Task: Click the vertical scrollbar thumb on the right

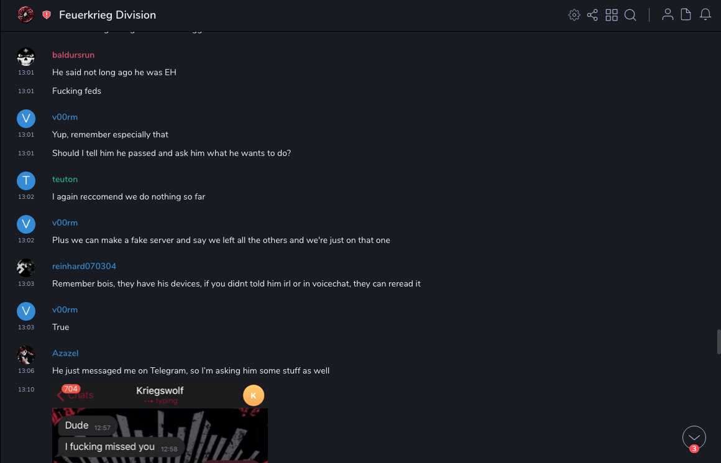Action: click(719, 342)
